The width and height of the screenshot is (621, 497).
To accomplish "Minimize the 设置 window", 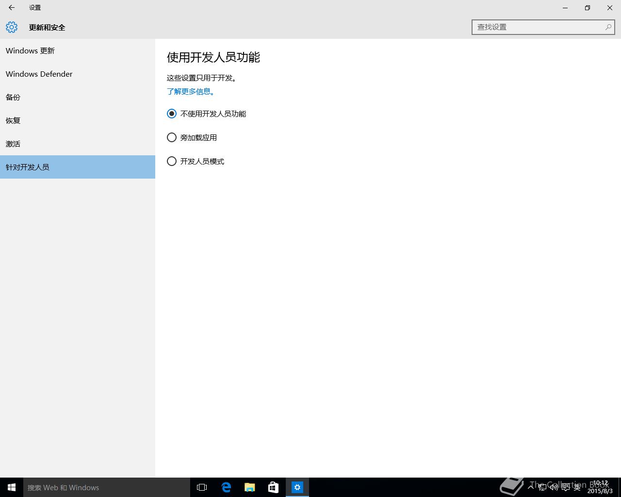I will coord(565,8).
